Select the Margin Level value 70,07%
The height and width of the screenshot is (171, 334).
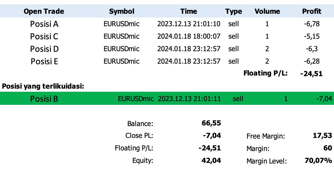click(318, 160)
